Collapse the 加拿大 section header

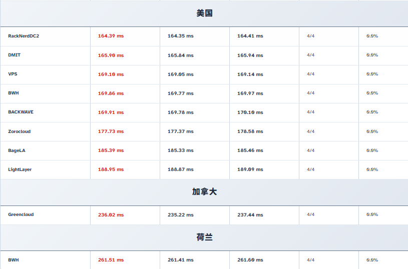(x=204, y=192)
